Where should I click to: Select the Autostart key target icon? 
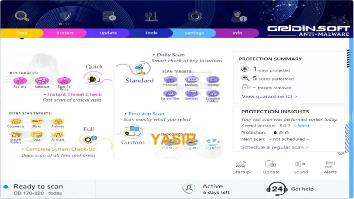pos(42,81)
